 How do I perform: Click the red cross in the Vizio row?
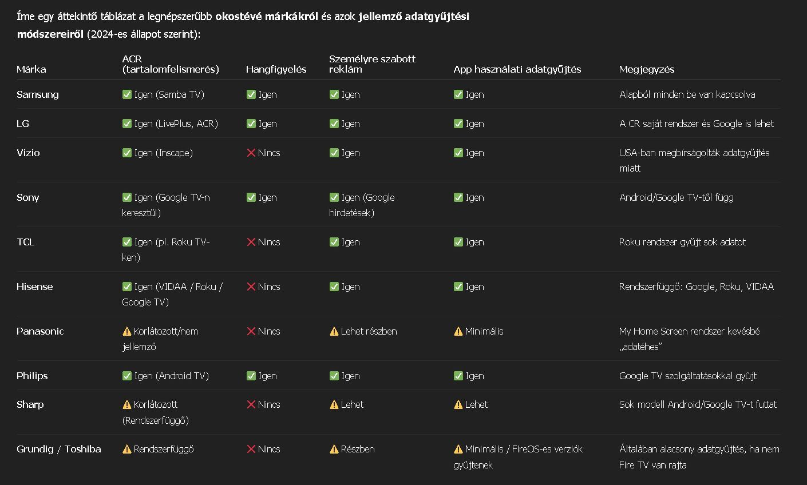pyautogui.click(x=251, y=153)
